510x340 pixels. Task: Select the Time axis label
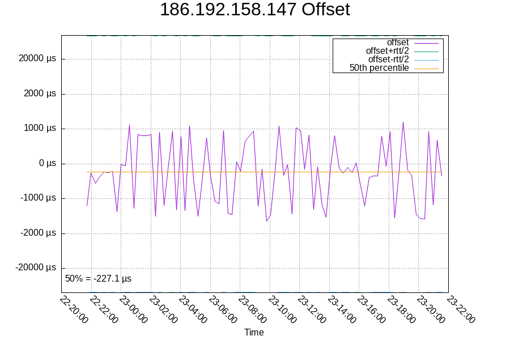point(254,332)
